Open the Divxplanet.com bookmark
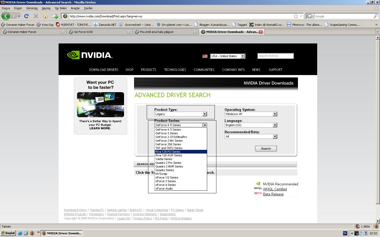This screenshot has height=237, width=380. (x=174, y=24)
